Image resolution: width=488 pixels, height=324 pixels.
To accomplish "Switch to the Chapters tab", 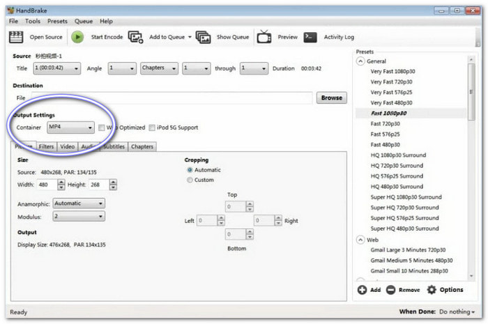I will coord(142,146).
